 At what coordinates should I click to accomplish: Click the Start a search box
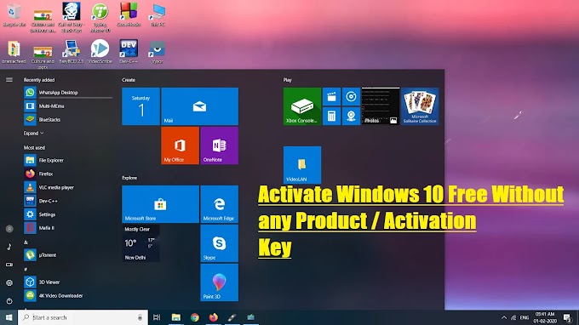click(x=83, y=317)
